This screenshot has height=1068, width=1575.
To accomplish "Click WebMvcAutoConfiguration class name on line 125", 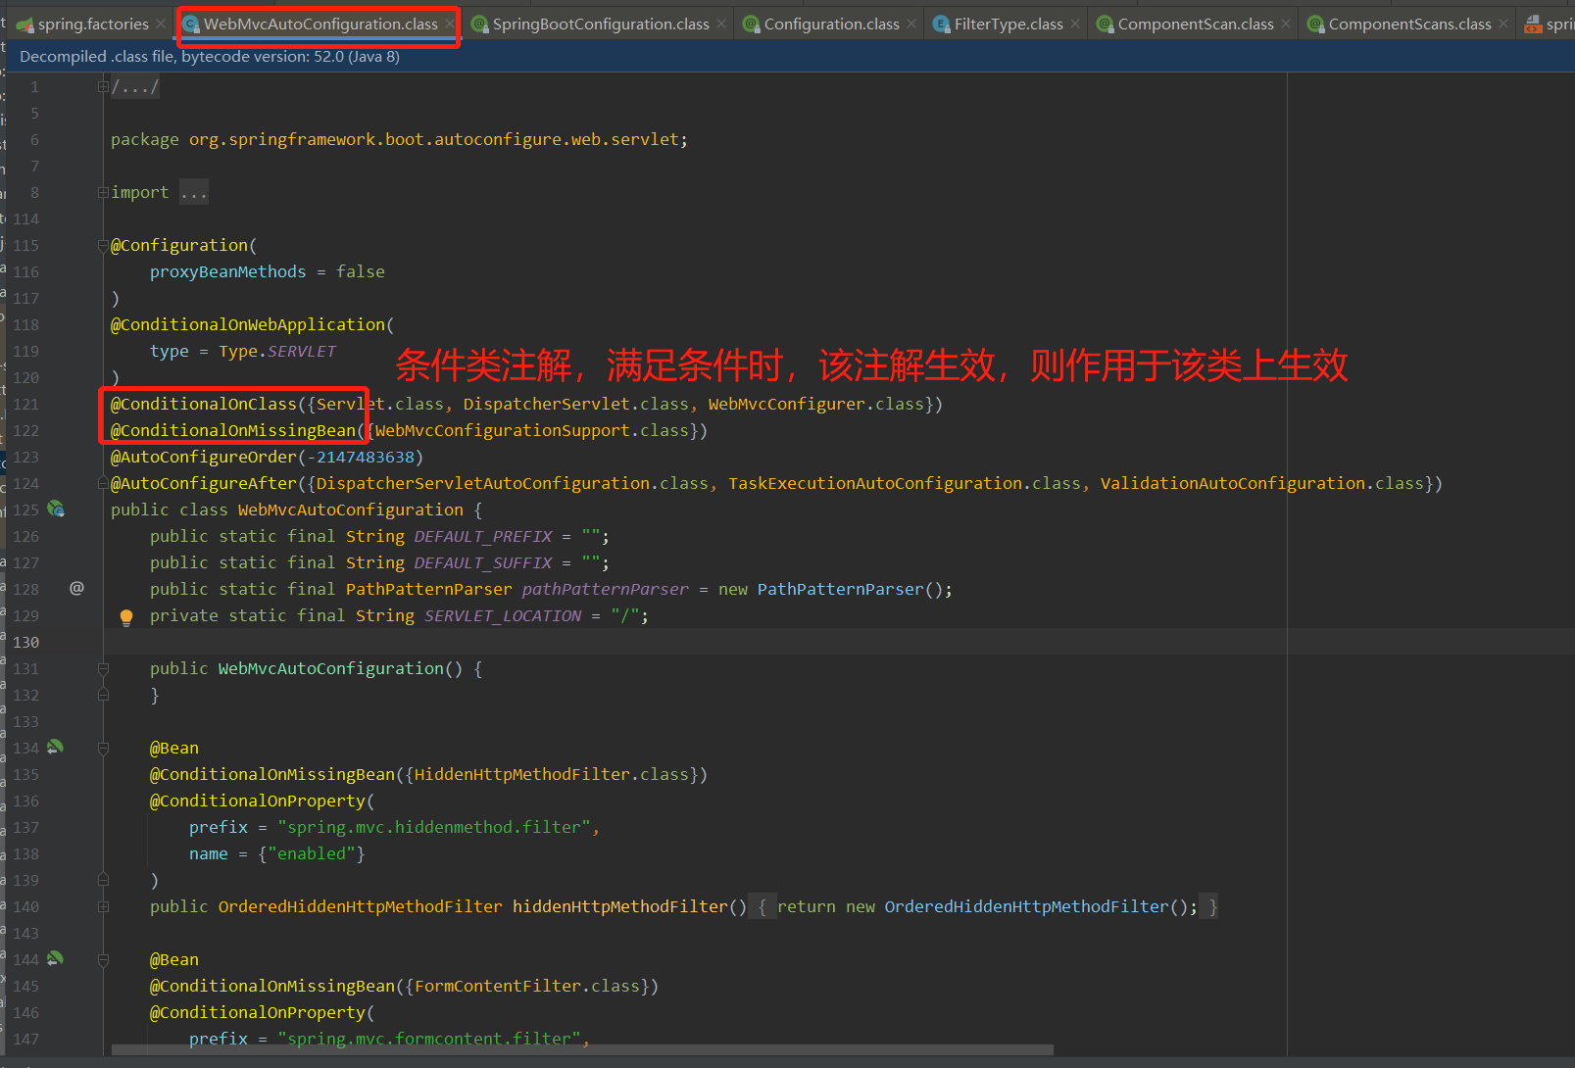I will 351,510.
